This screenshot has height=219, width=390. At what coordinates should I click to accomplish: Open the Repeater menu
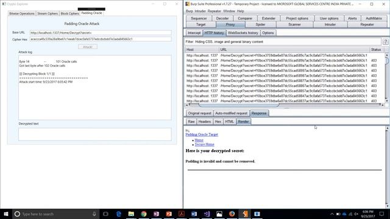214,11
